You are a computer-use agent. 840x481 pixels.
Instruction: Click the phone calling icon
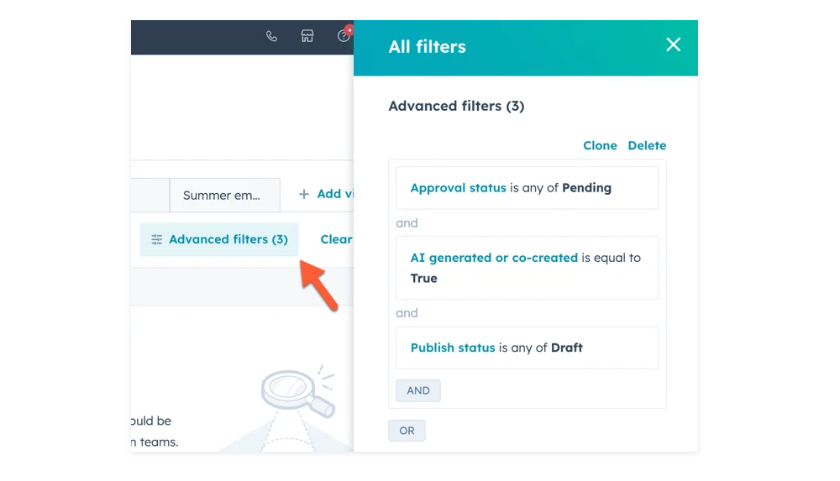click(x=271, y=36)
